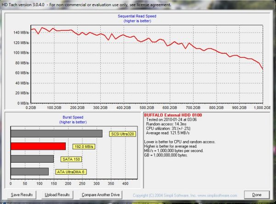276x204 pixels.
Task: Select the SATA 150 gray bar
Action: point(32,159)
